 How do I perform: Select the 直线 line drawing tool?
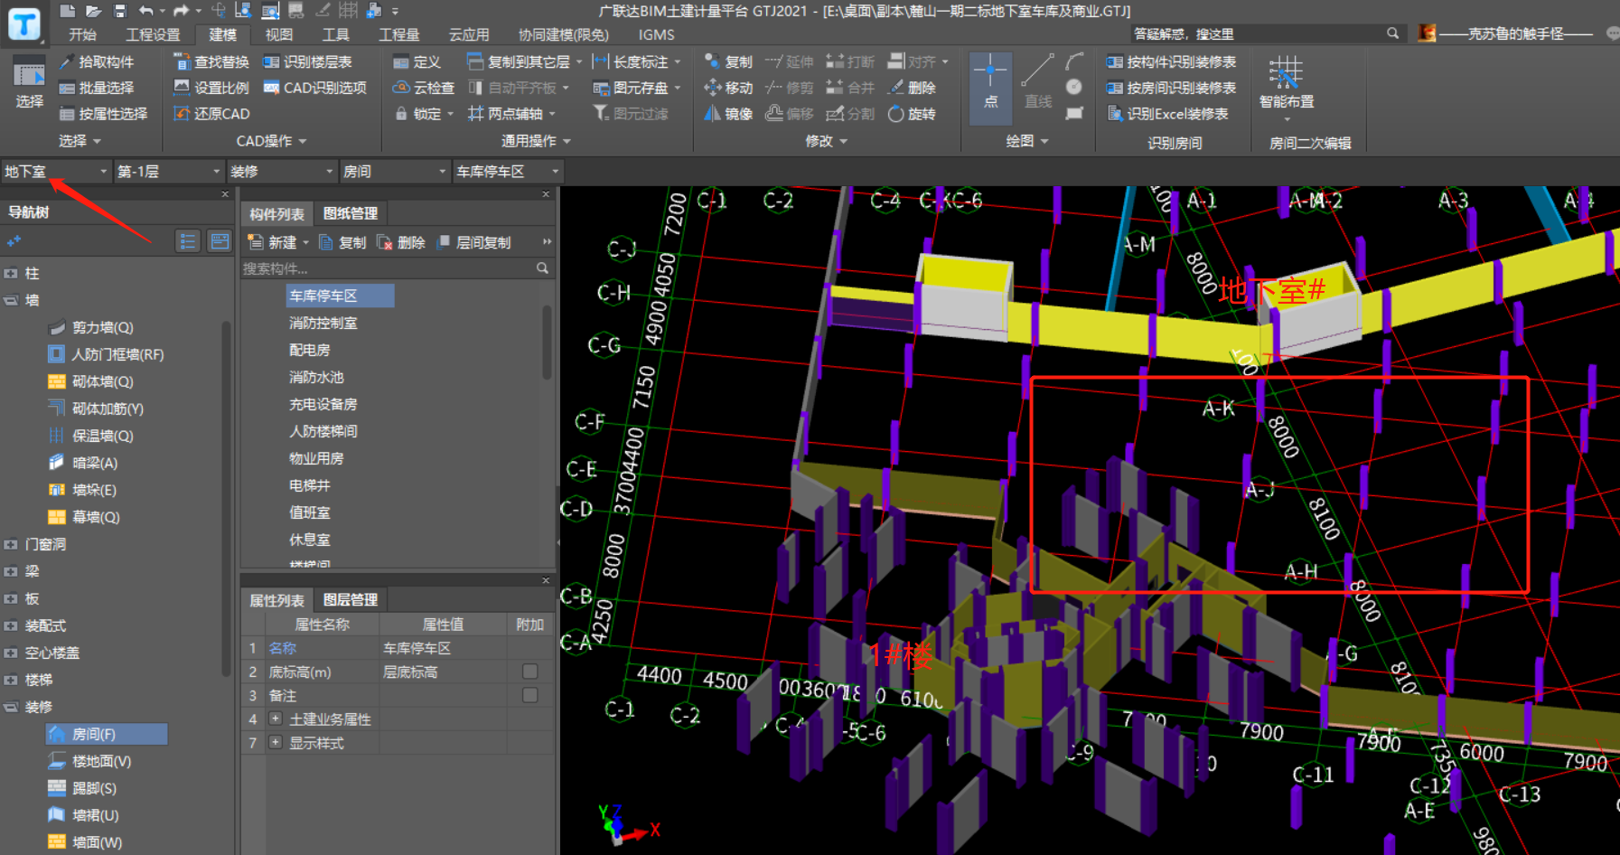[x=1037, y=82]
